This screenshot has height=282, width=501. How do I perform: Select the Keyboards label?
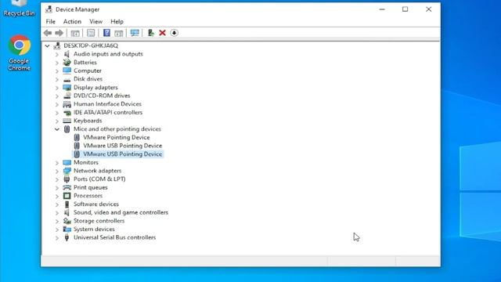tap(88, 121)
